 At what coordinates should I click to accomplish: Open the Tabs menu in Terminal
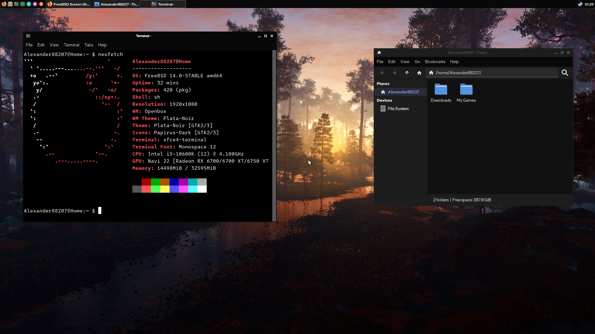pyautogui.click(x=88, y=45)
